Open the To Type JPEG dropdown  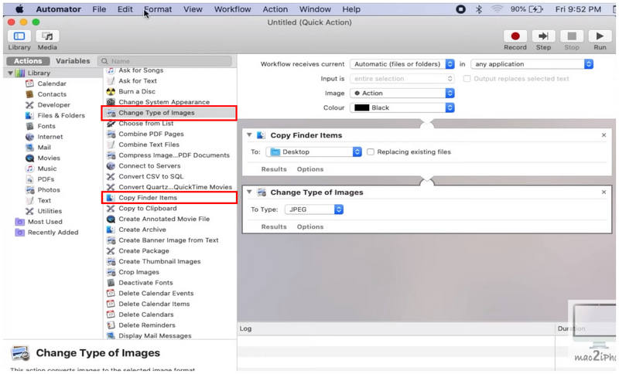click(314, 209)
